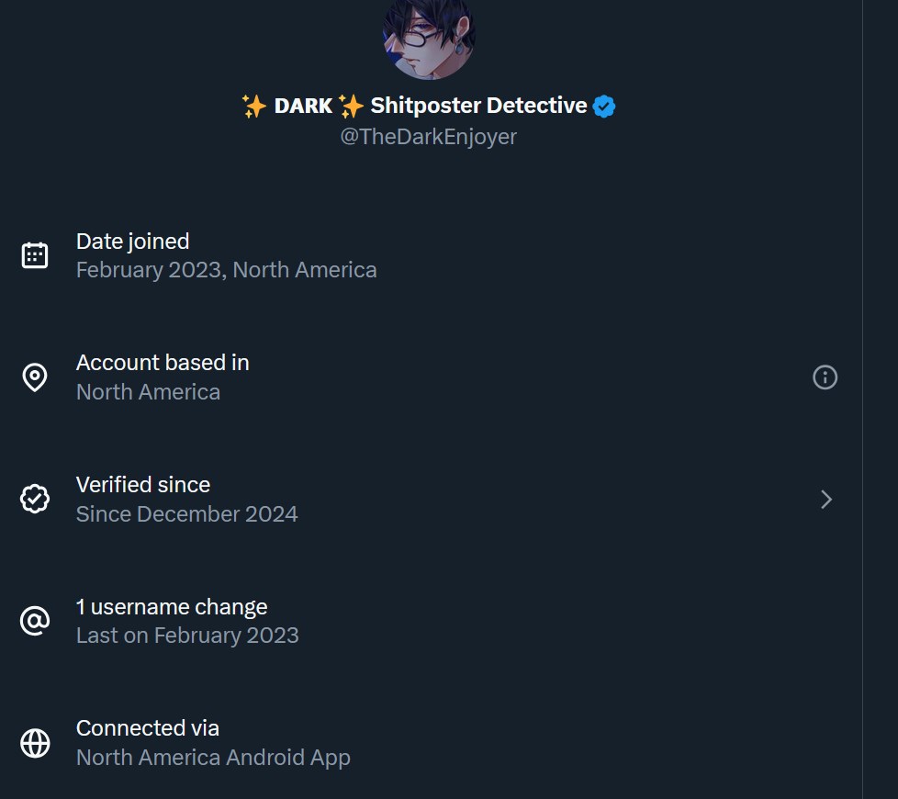
Task: Click the Shitposter Detective display name
Action: pyautogui.click(x=478, y=106)
